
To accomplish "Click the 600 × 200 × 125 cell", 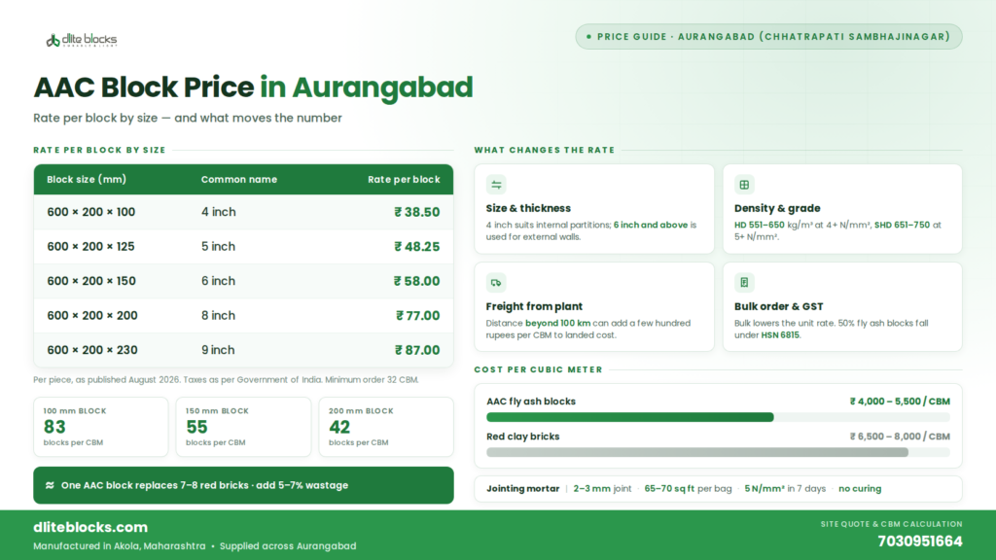I will click(90, 246).
